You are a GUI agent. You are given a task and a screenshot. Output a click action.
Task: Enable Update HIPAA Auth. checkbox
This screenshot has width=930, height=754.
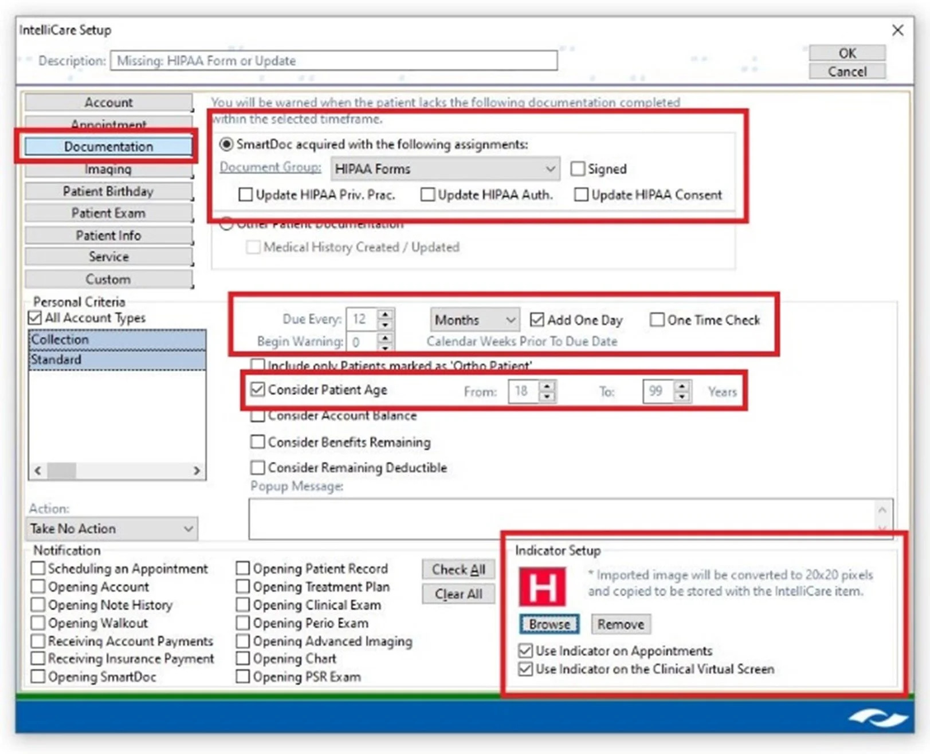pyautogui.click(x=427, y=195)
